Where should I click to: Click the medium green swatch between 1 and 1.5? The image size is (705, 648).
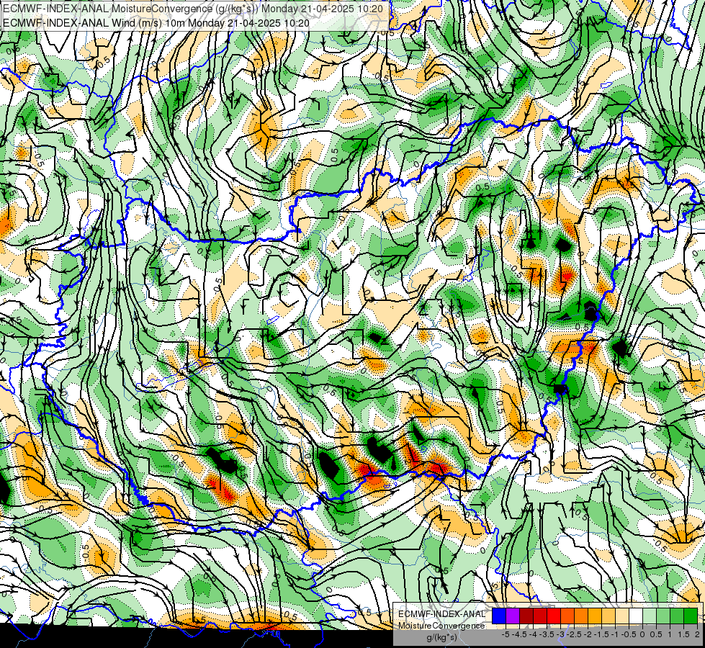[x=677, y=616]
